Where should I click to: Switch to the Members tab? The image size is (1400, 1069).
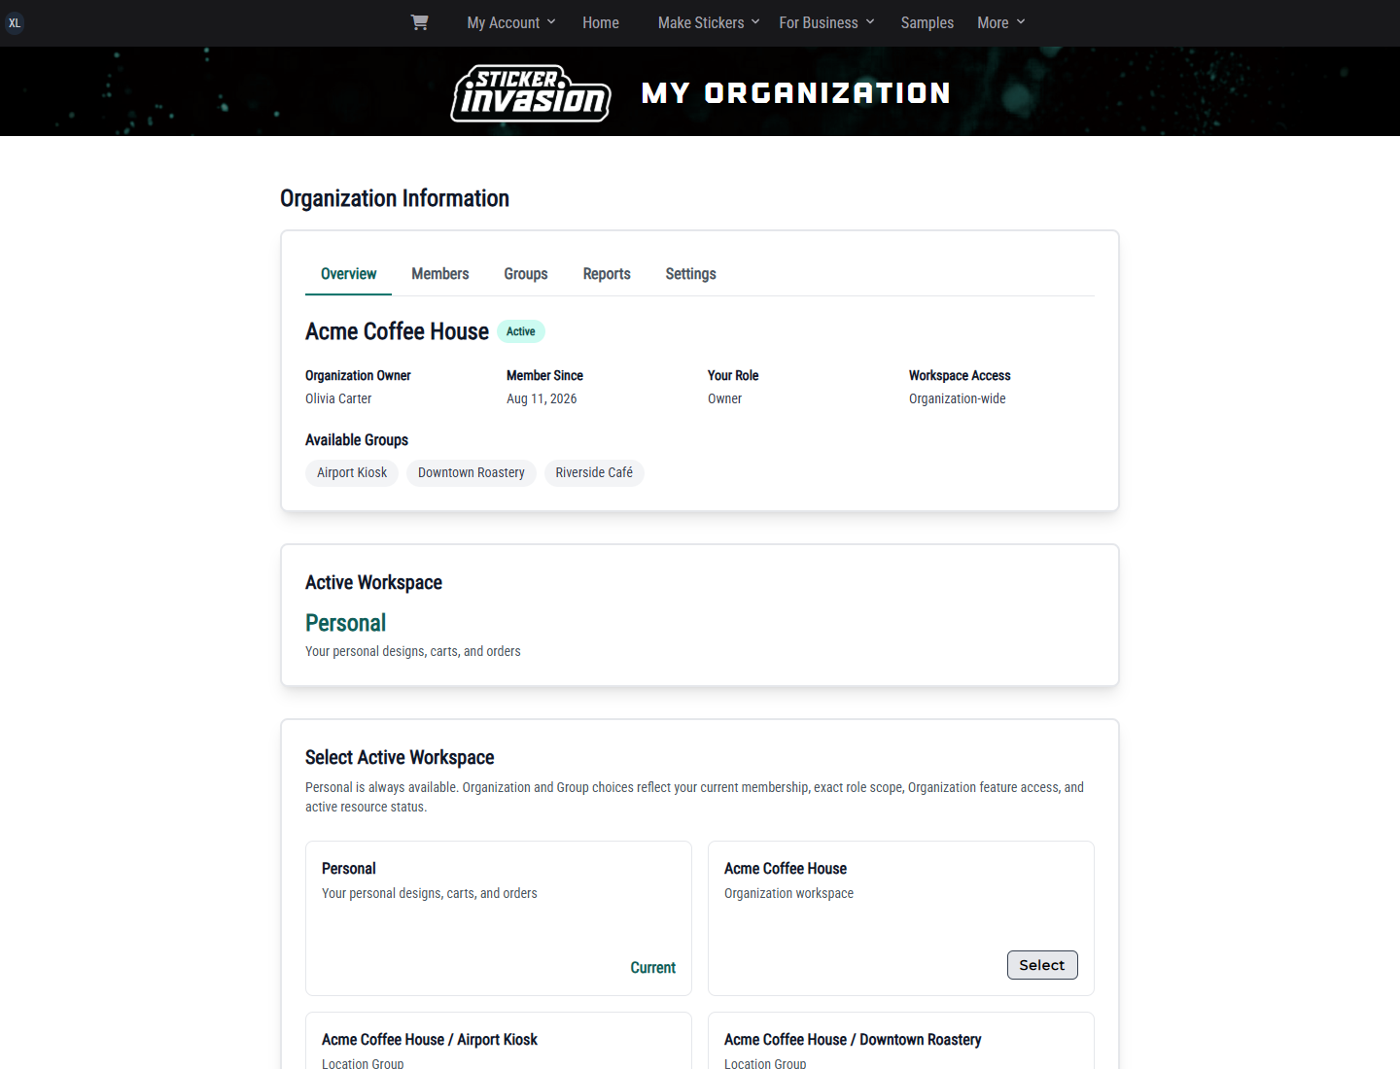point(440,274)
